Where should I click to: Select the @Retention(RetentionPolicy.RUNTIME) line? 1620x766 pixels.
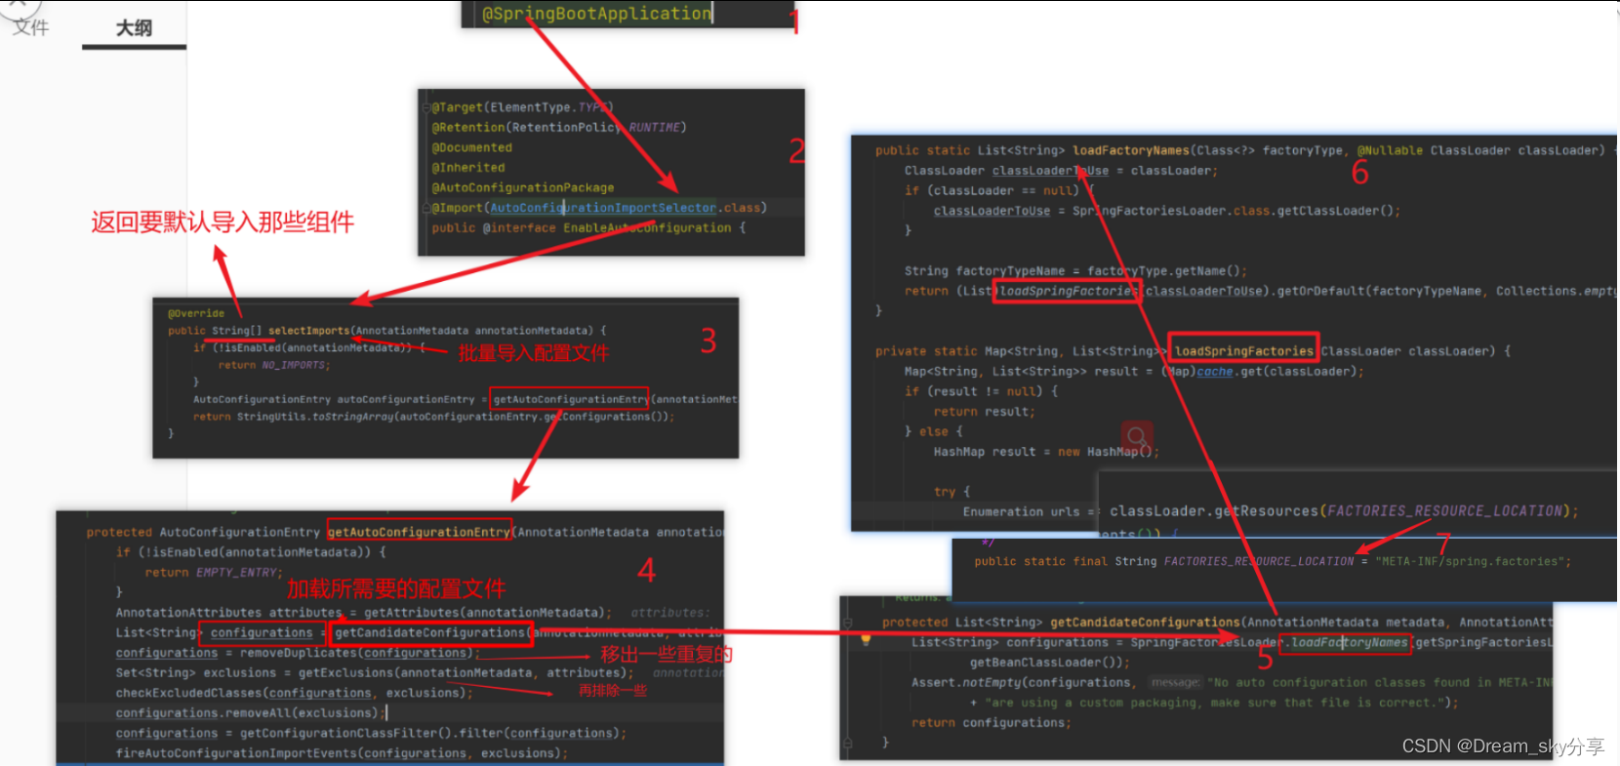point(559,127)
